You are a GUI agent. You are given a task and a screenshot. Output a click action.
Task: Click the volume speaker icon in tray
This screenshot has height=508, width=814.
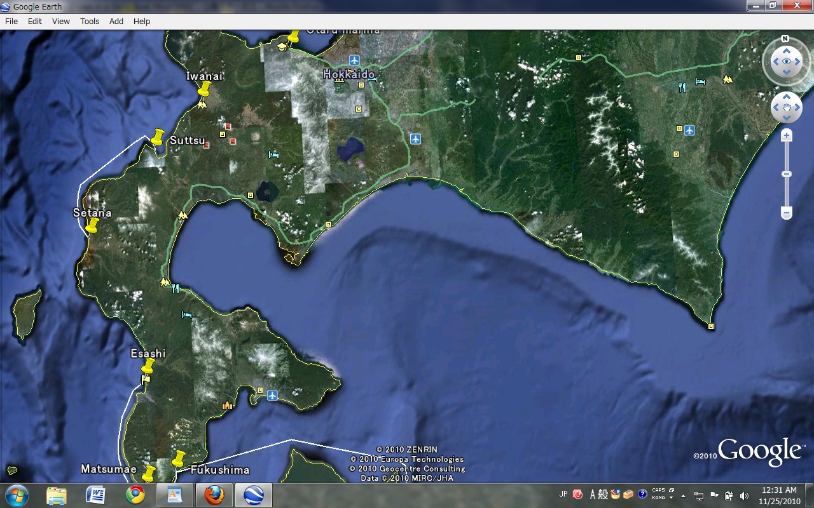pyautogui.click(x=744, y=496)
